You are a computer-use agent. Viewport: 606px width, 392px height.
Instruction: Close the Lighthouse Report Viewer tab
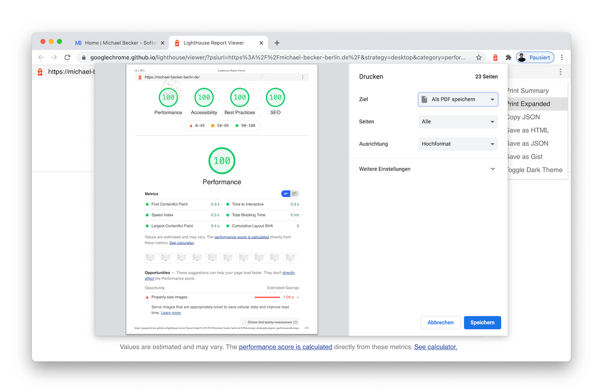pos(262,43)
